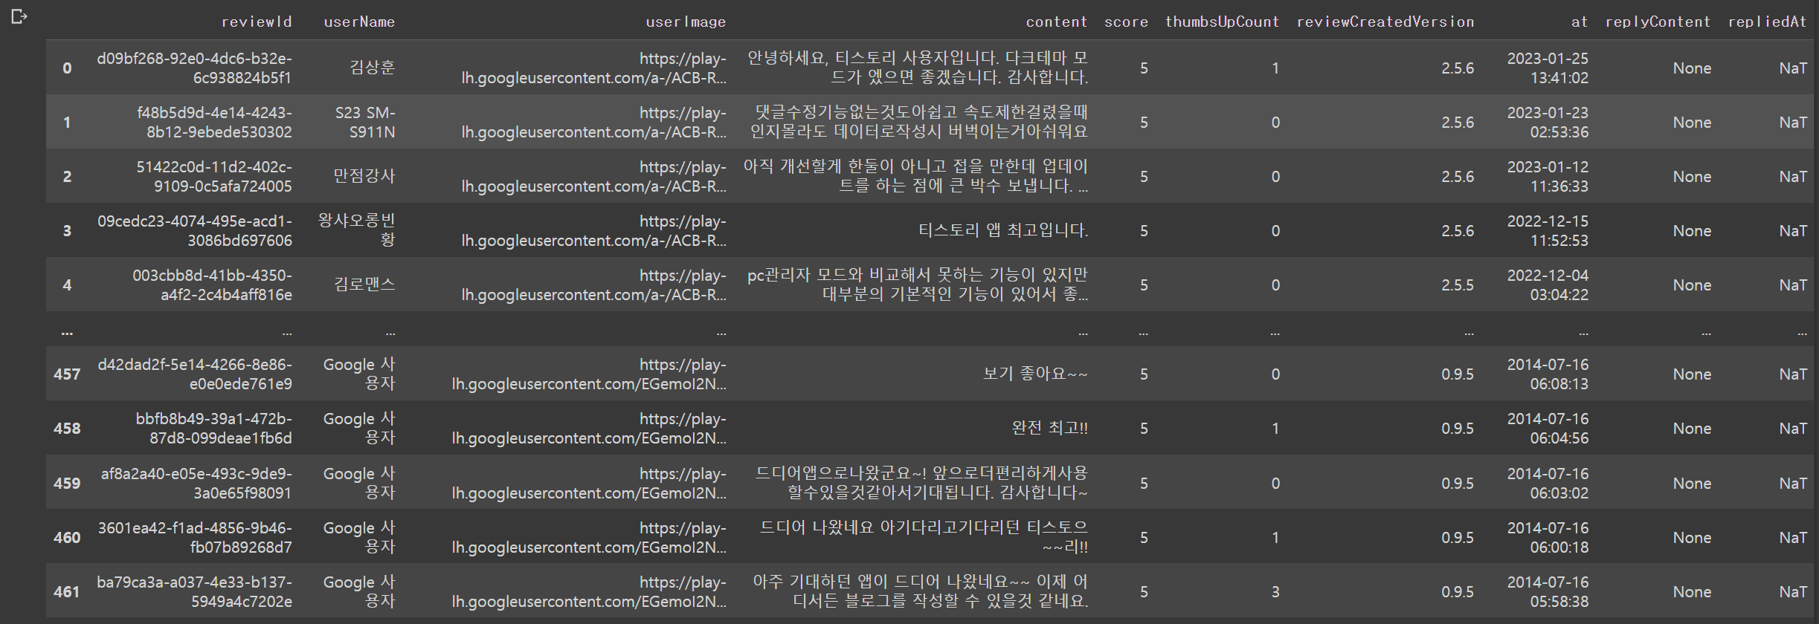The height and width of the screenshot is (624, 1819).
Task: Click timestamp 2022-12-15 11:52:53
Action: pyautogui.click(x=1548, y=230)
